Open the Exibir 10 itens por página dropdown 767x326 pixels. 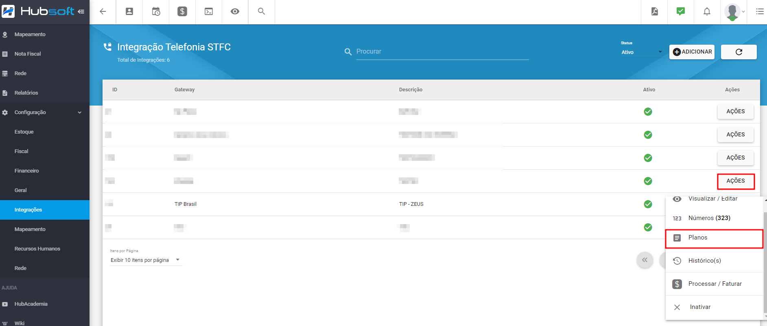coord(146,260)
